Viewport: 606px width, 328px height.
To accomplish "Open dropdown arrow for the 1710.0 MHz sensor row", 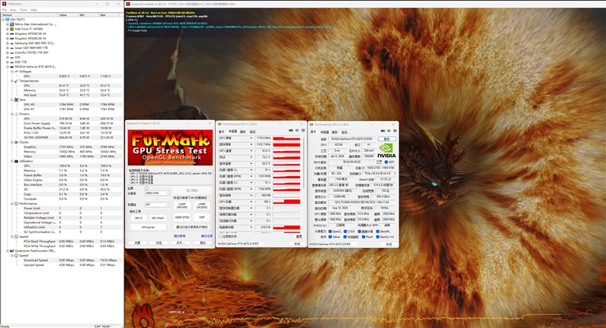I will tap(251, 138).
